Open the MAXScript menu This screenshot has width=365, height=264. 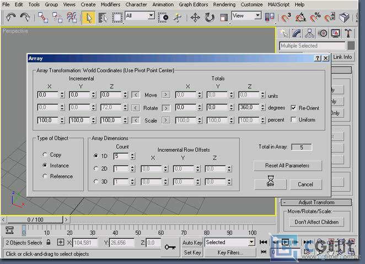point(278,4)
